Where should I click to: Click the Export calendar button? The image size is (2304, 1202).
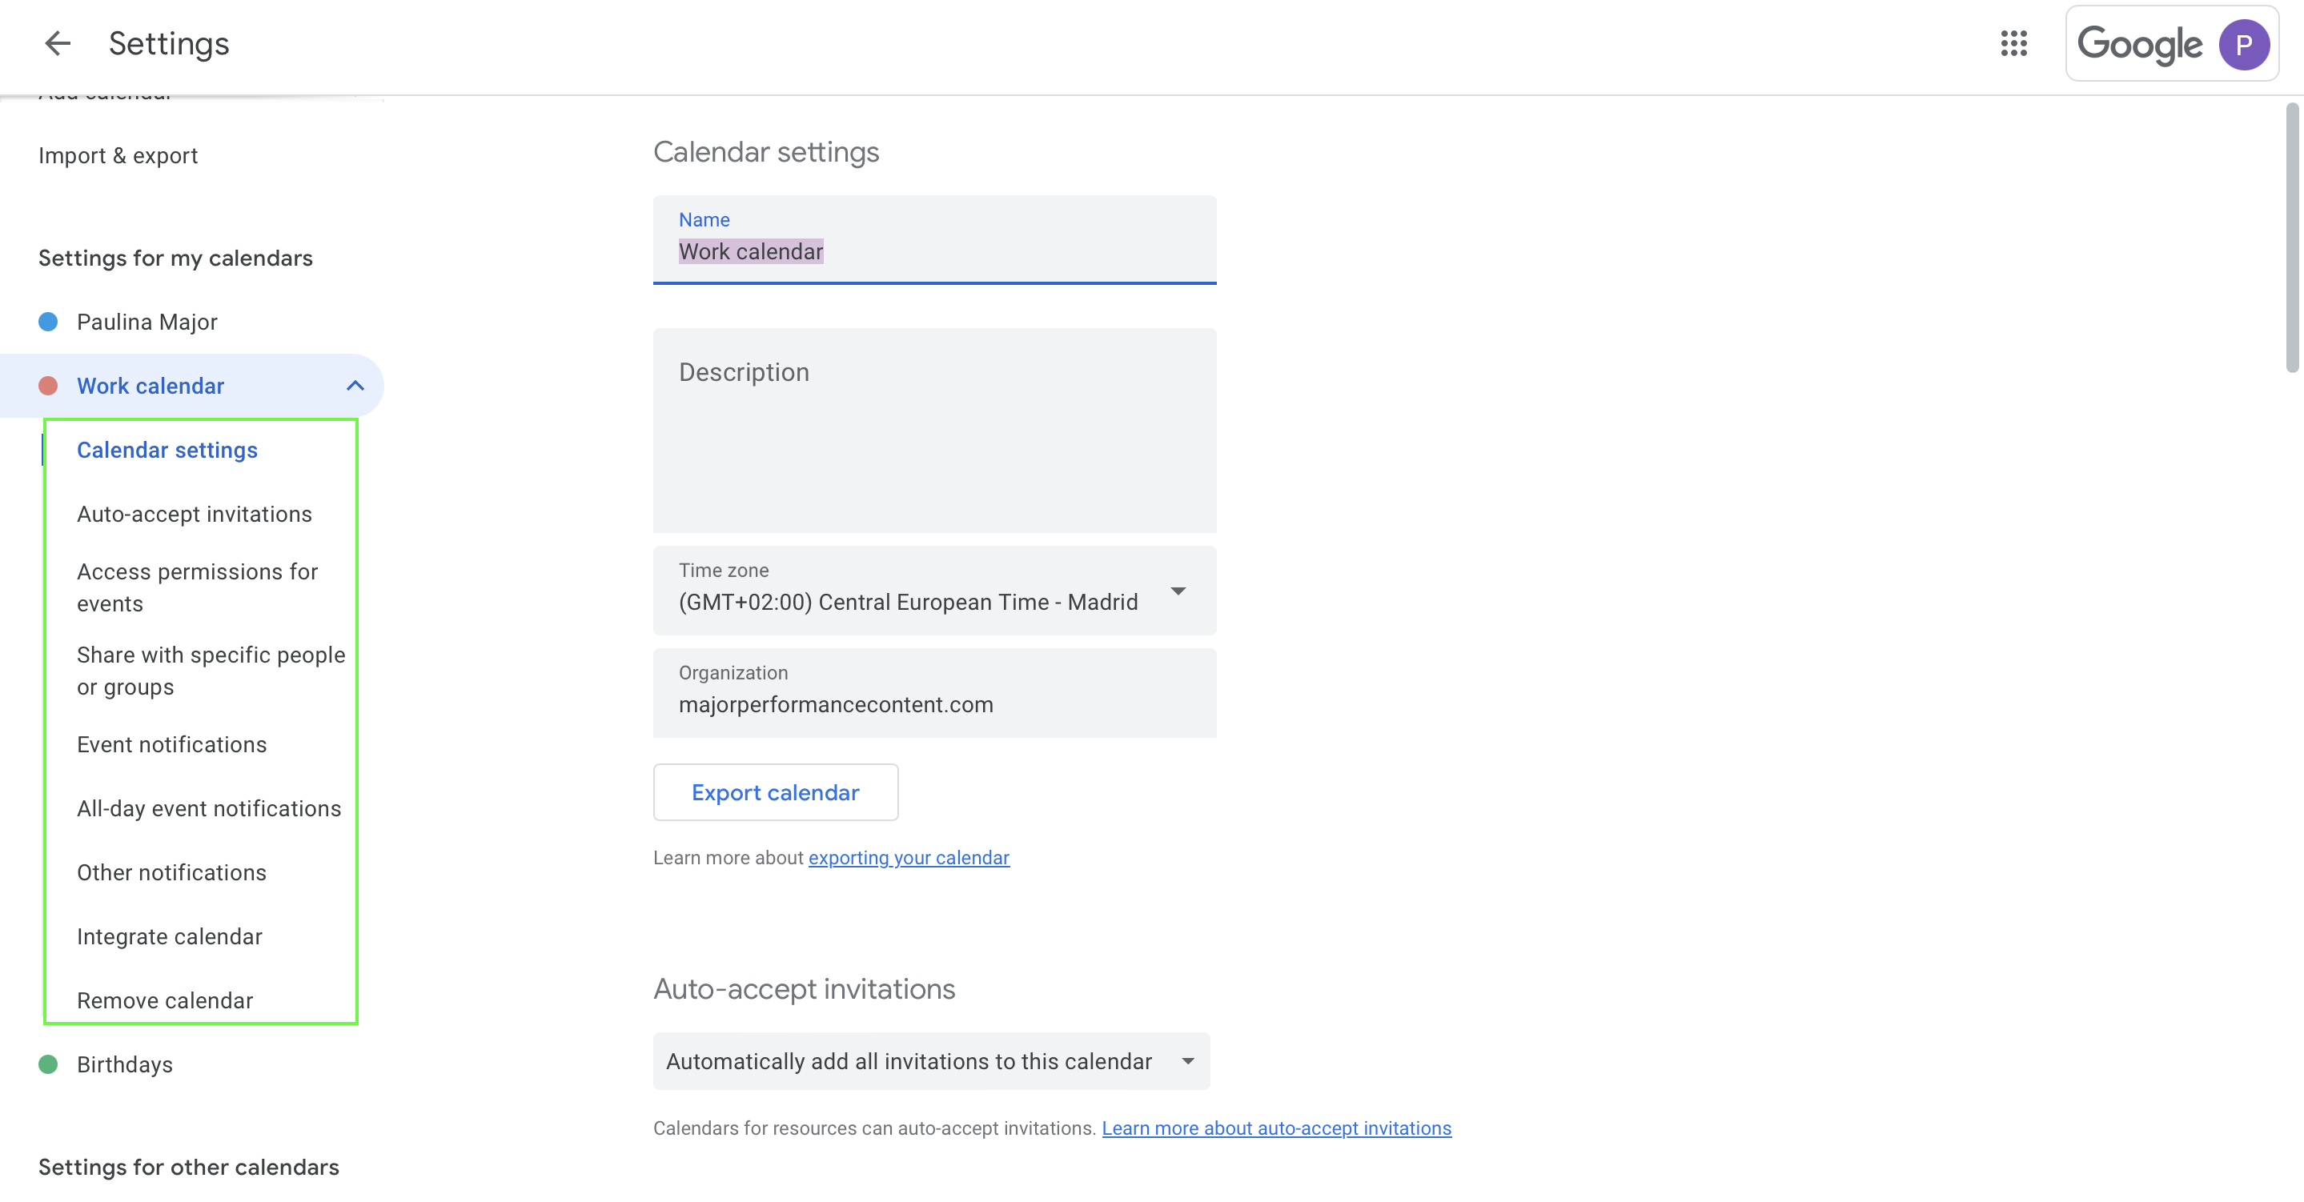pos(775,792)
